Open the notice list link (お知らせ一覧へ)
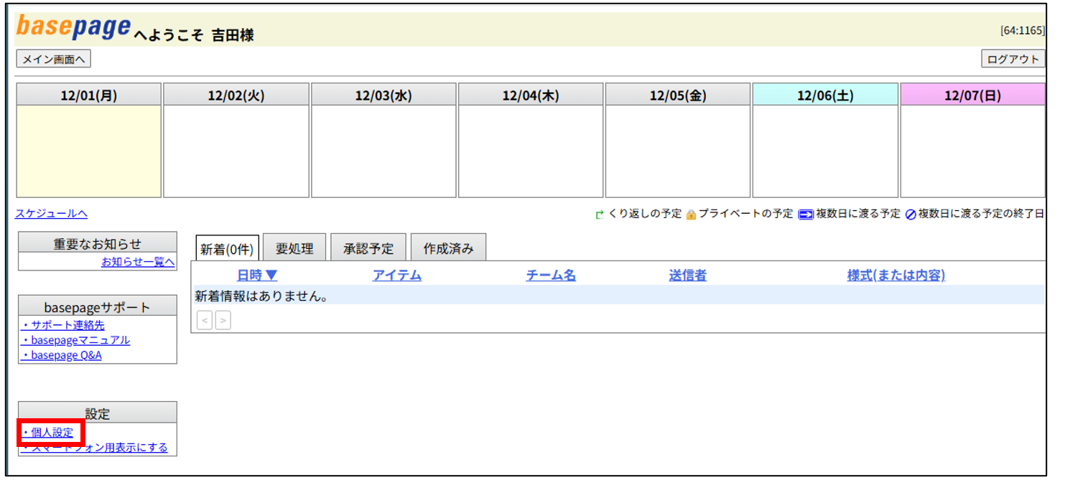This screenshot has width=1065, height=490. click(x=138, y=262)
